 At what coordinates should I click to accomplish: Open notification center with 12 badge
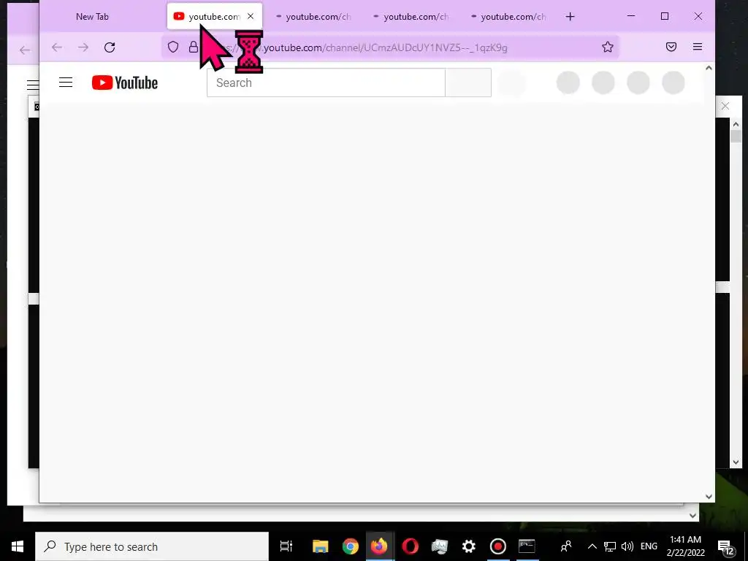pyautogui.click(x=725, y=547)
